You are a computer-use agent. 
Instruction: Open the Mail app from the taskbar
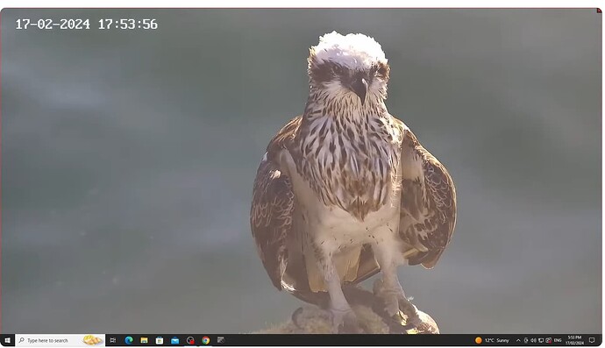click(x=174, y=340)
